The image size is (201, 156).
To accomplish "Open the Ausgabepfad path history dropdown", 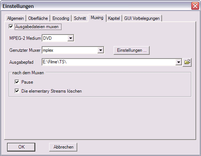I will 178,62.
